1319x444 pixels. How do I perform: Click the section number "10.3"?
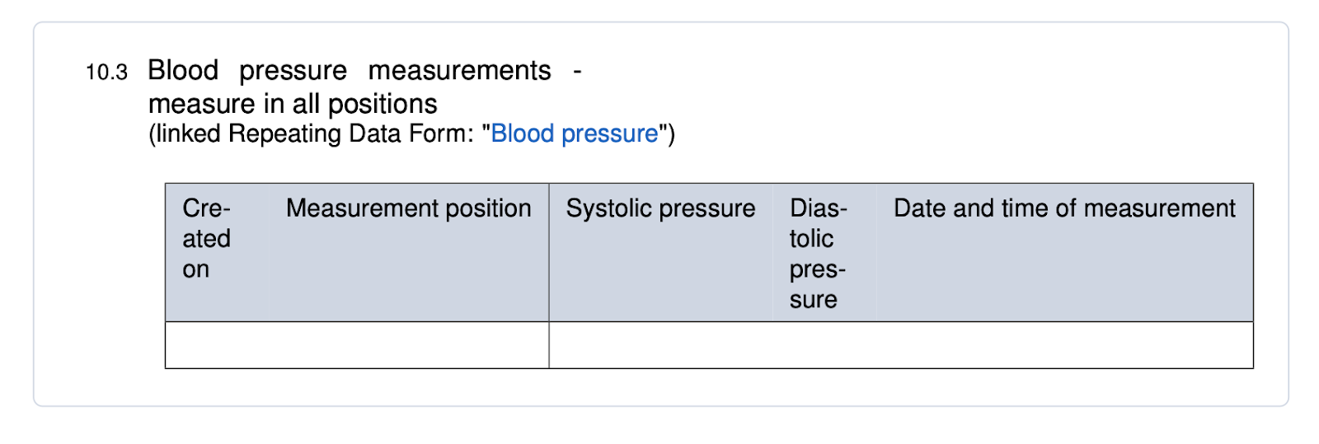106,72
